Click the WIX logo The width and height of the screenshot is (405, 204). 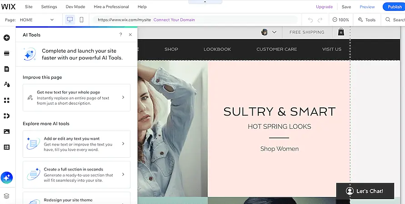8,6
